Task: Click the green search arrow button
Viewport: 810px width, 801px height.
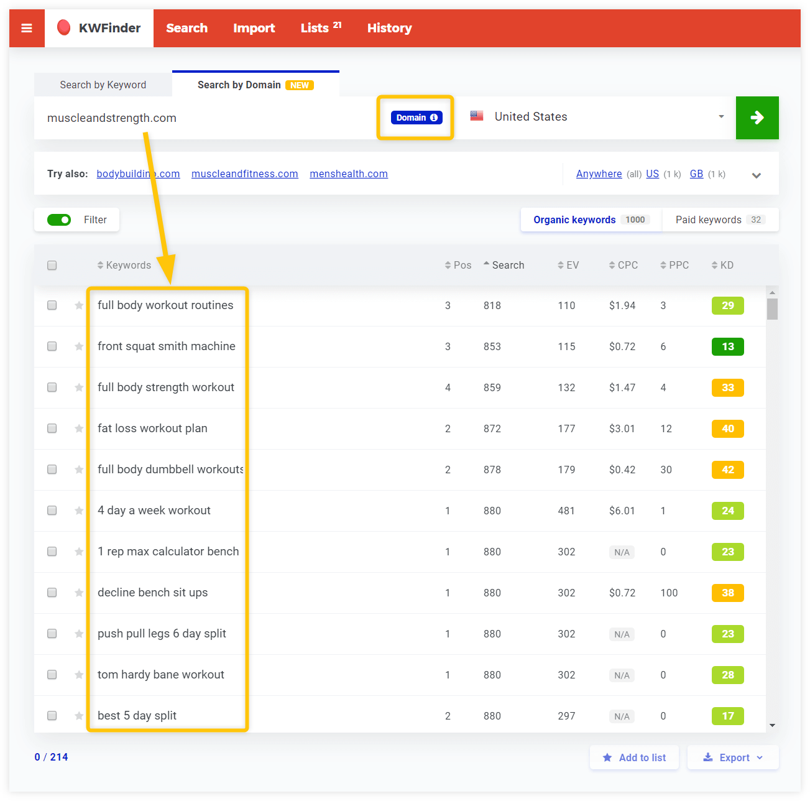Action: 757,118
